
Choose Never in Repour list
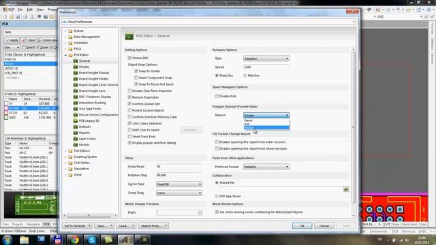pos(266,120)
